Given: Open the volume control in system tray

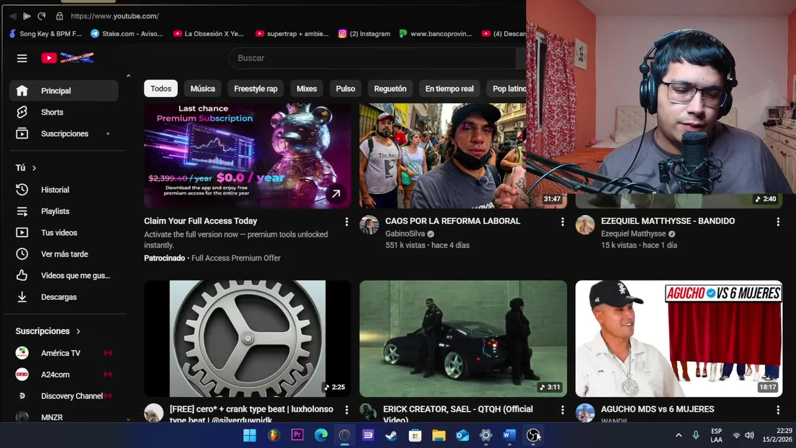Looking at the screenshot, I should click(749, 436).
